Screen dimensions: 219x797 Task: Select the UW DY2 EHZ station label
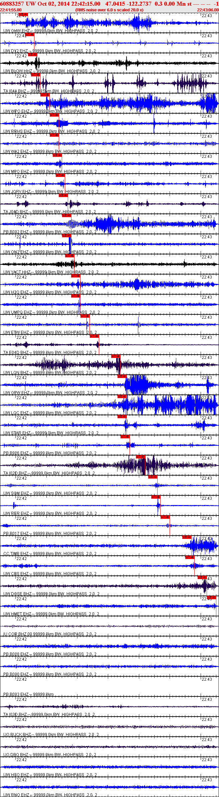[x=16, y=51]
